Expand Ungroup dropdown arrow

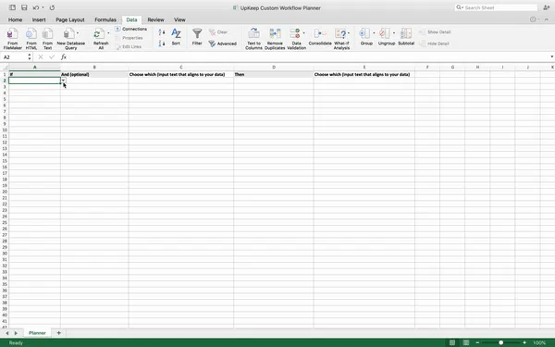[394, 33]
